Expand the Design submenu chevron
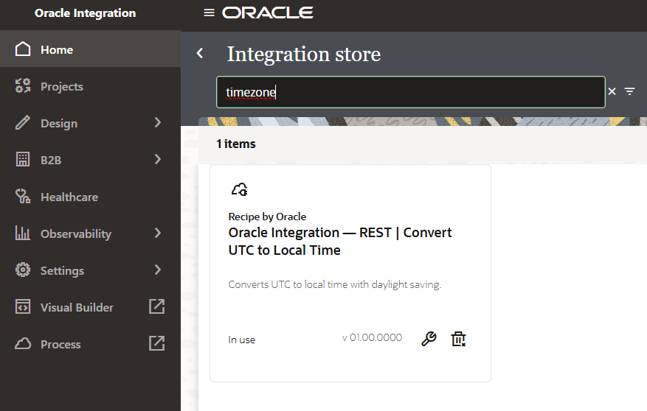The height and width of the screenshot is (411, 647). (x=157, y=123)
